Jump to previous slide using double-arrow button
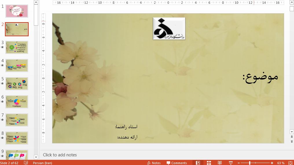 click(292, 137)
